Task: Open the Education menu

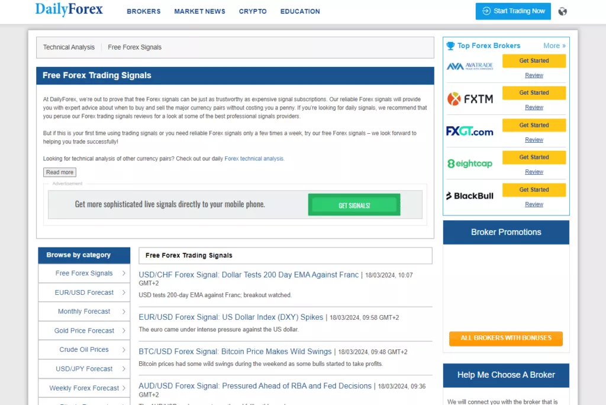Action: point(300,12)
